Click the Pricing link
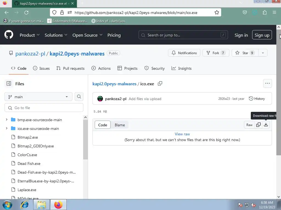Screen dimensions: 281x210 pyautogui.click(x=114, y=35)
